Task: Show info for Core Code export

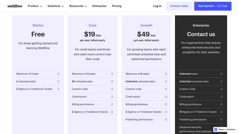Action: click(112, 97)
